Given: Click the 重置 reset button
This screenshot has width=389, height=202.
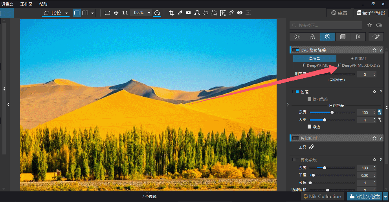Looking at the screenshot, I should tap(339, 13).
